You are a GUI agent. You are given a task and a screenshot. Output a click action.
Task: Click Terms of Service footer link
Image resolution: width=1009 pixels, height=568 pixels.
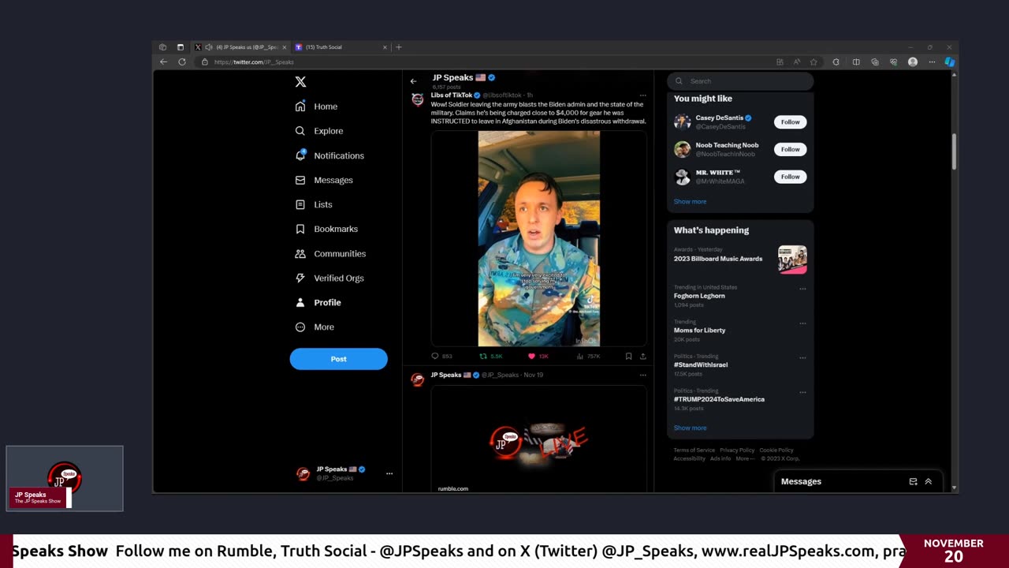click(x=694, y=450)
